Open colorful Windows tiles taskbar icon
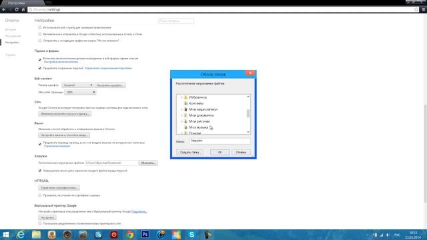Screen dimensions: 427x240 pyautogui.click(x=176, y=235)
